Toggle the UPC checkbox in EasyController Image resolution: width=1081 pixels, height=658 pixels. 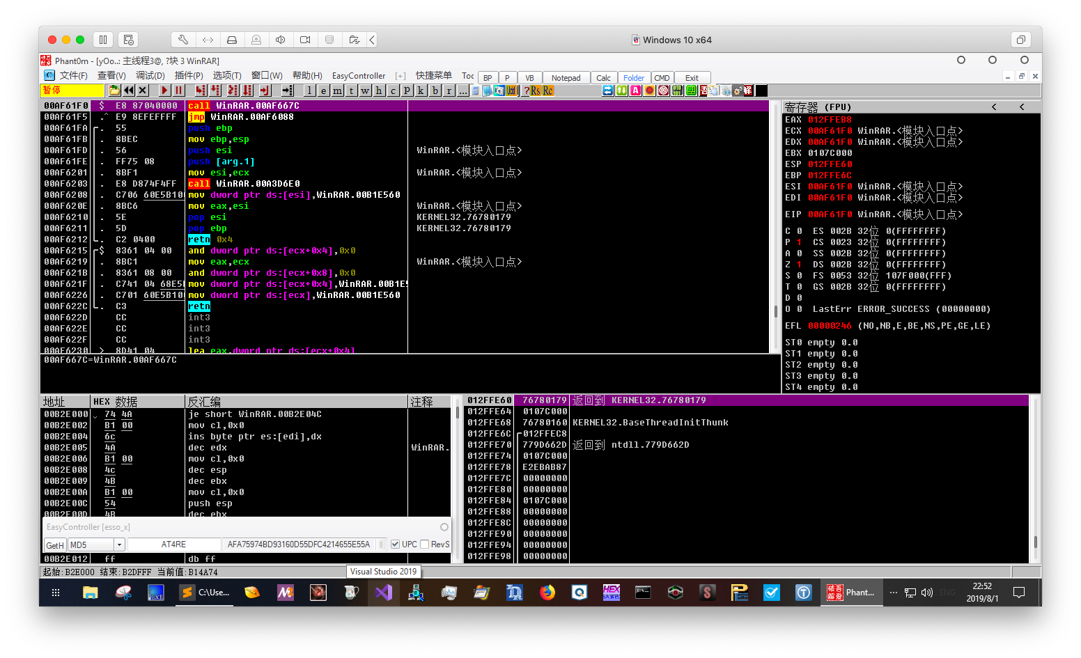pyautogui.click(x=396, y=545)
